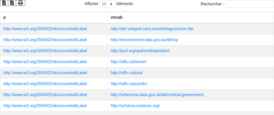Open the rdfs.co/juso/kr/ link

tap(129, 84)
